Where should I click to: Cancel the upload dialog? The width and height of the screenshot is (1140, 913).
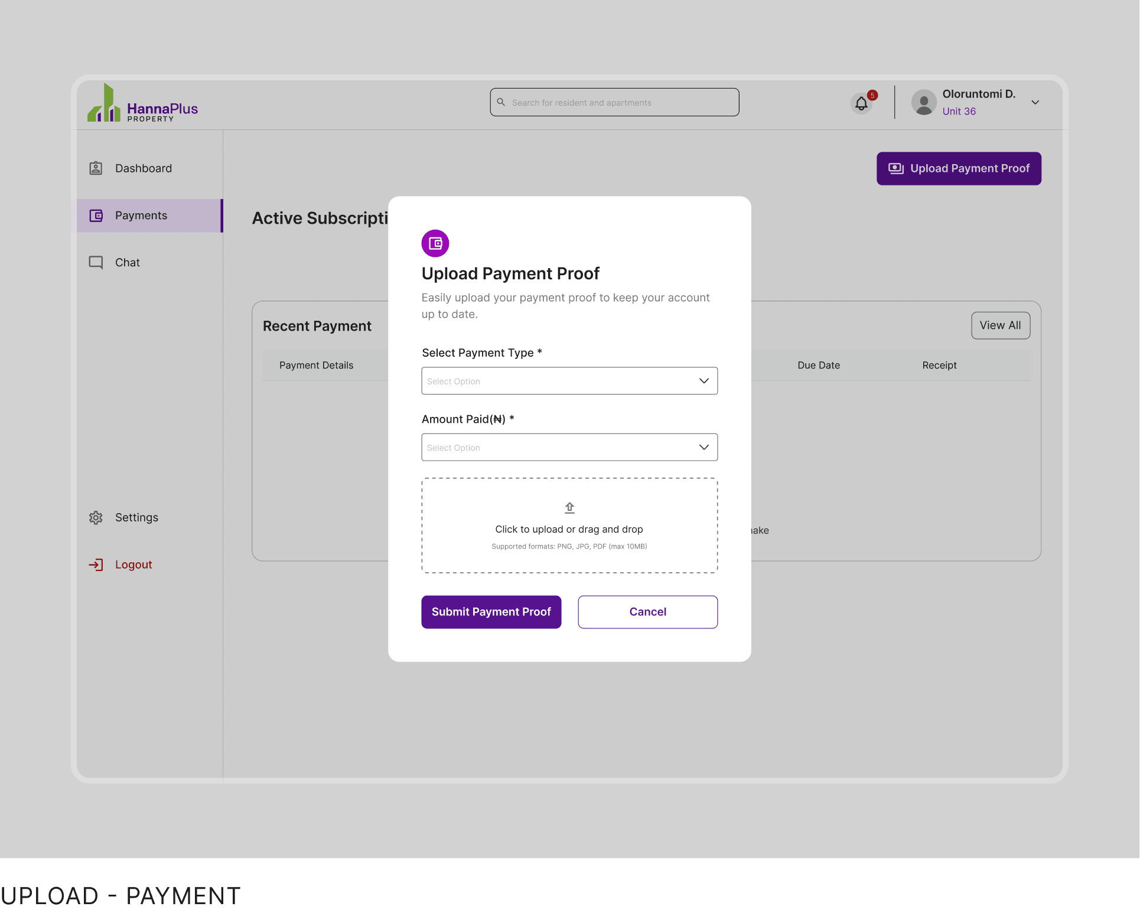647,612
